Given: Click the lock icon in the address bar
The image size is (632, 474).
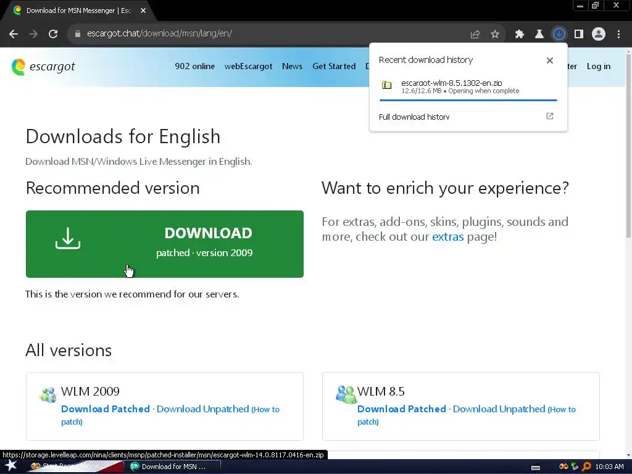Looking at the screenshot, I should pos(77,34).
